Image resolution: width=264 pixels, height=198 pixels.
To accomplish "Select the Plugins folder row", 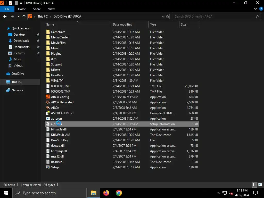I will (x=122, y=54).
